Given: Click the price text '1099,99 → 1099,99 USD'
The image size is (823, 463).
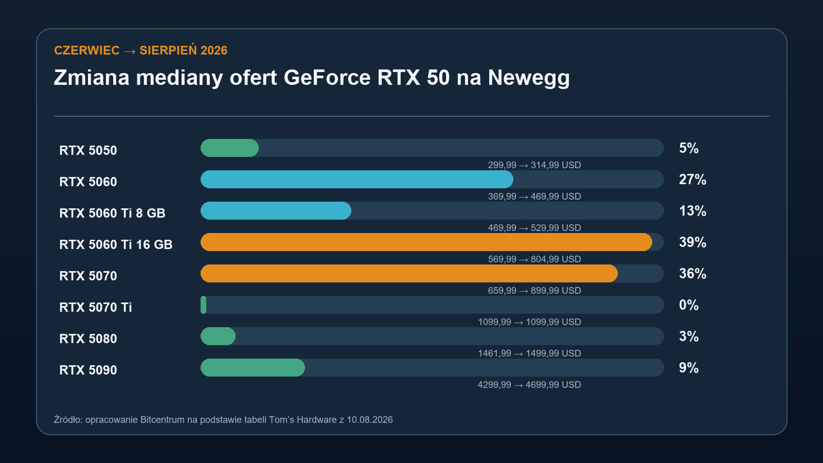Looking at the screenshot, I should click(x=529, y=322).
